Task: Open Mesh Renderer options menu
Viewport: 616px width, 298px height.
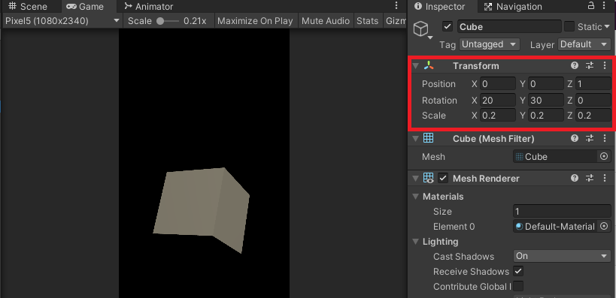Action: point(605,178)
